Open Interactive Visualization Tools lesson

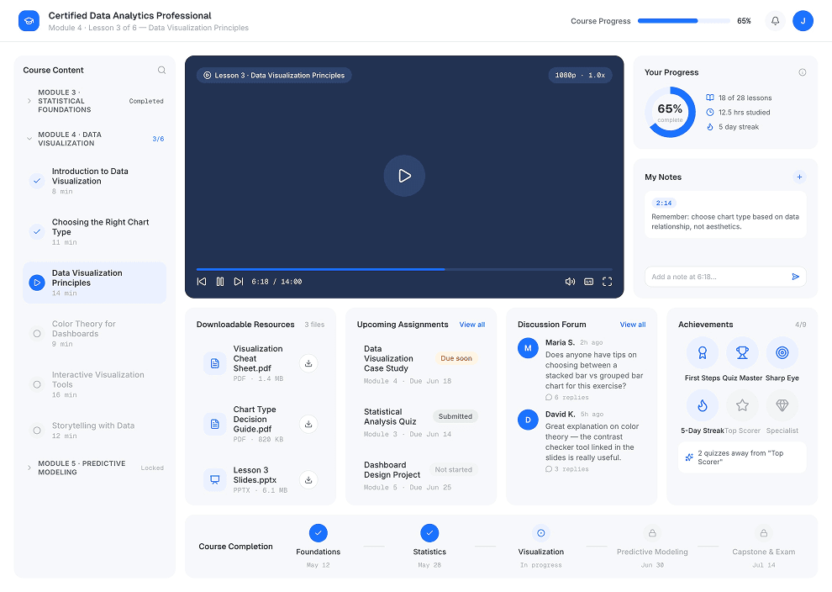(x=94, y=384)
